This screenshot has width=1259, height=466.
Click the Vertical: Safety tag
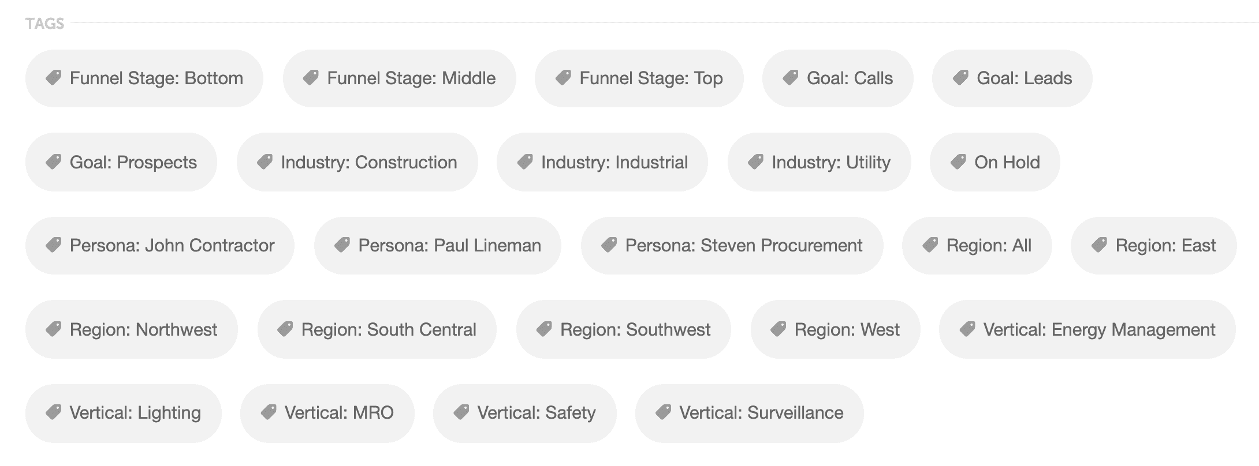(524, 413)
